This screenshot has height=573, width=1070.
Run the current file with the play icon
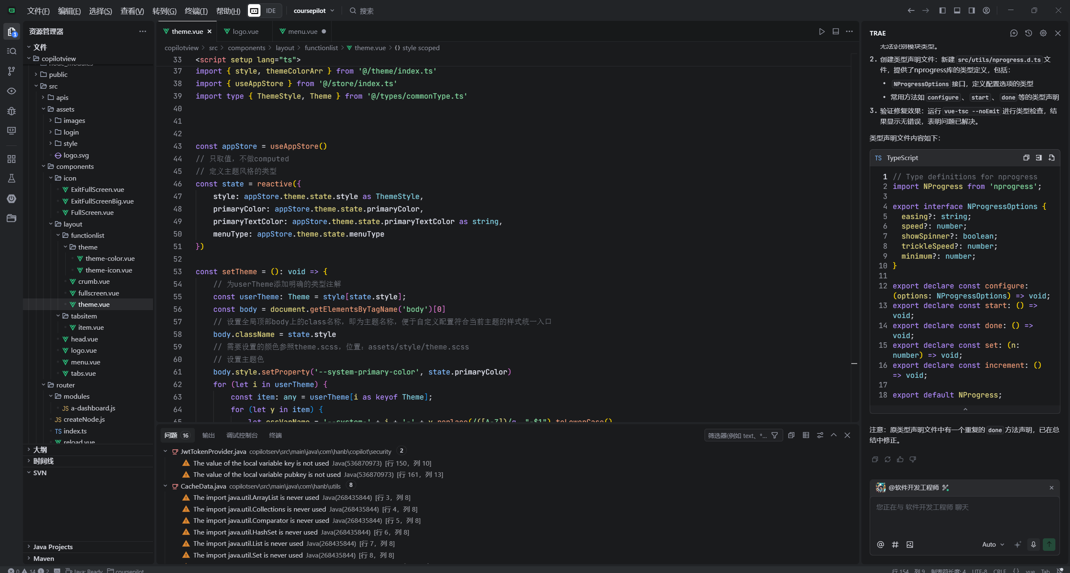[x=822, y=31]
